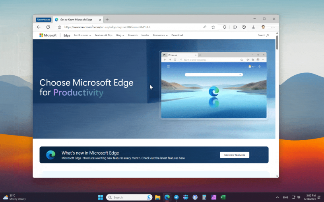Open the profile avatar menu
The width and height of the screenshot is (324, 202).
(x=263, y=27)
